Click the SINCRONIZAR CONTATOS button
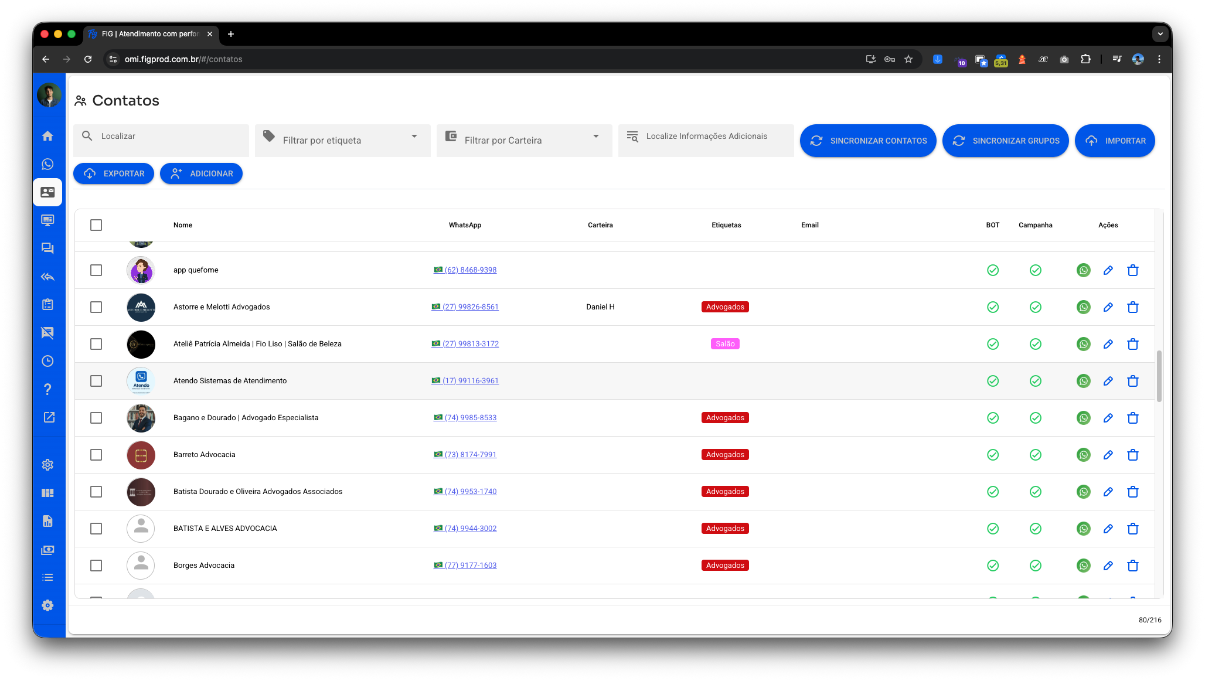Screen dimensions: 1205x681 click(867, 141)
